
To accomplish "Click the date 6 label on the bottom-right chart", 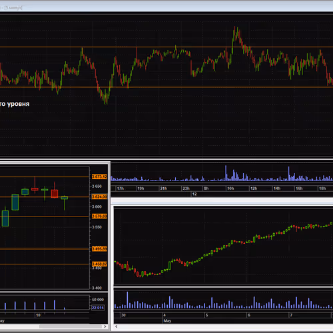I will click(x=249, y=315).
